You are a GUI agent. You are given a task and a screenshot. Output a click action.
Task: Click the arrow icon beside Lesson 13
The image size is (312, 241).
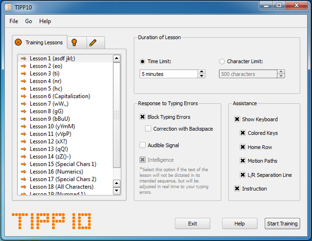[24, 149]
